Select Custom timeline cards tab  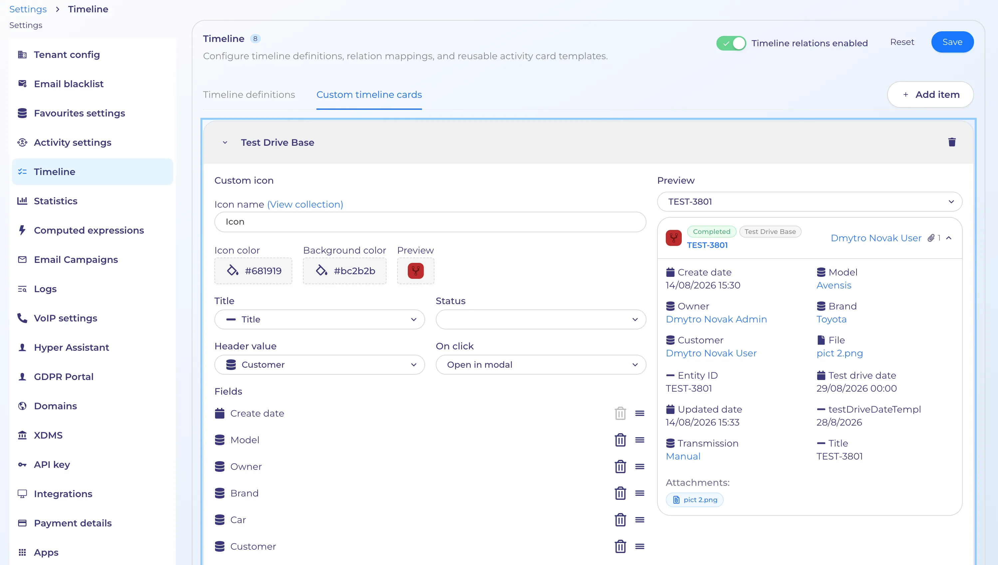369,95
